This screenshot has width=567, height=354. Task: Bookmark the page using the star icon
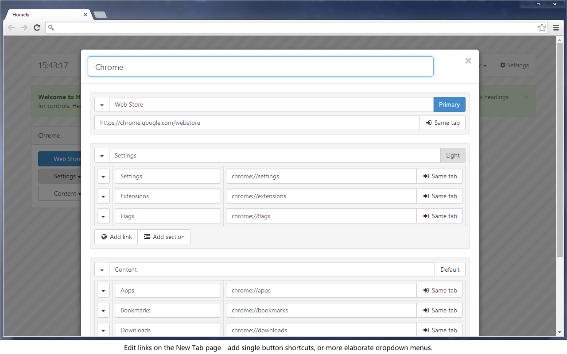pos(542,28)
